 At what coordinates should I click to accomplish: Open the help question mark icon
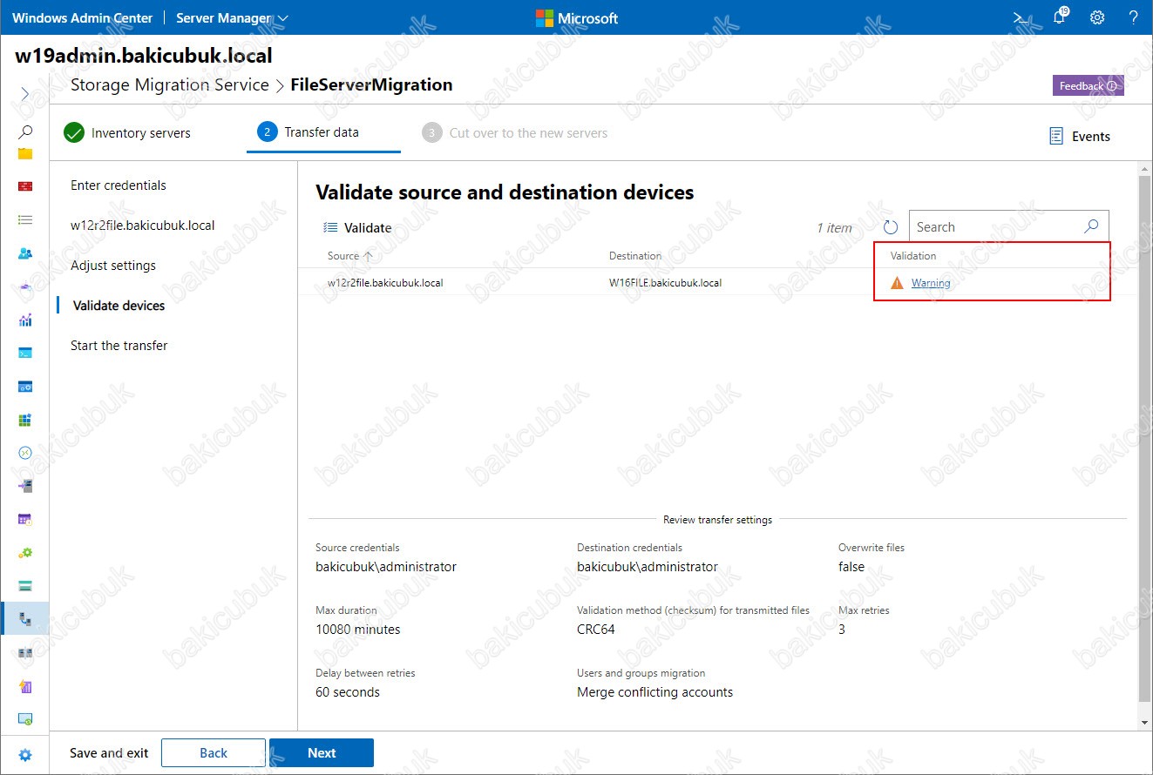[x=1134, y=17]
